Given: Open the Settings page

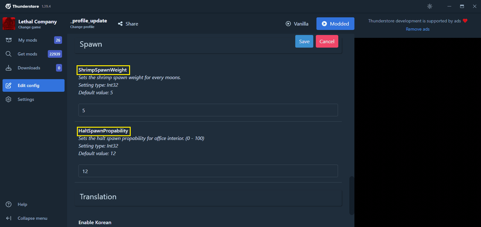Looking at the screenshot, I should tap(34, 99).
